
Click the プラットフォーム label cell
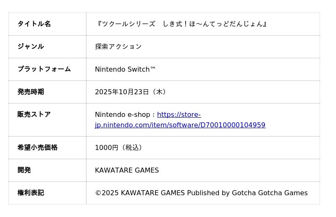tap(44, 69)
